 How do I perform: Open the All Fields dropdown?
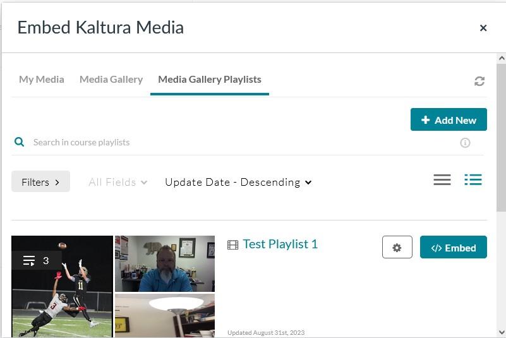point(117,183)
